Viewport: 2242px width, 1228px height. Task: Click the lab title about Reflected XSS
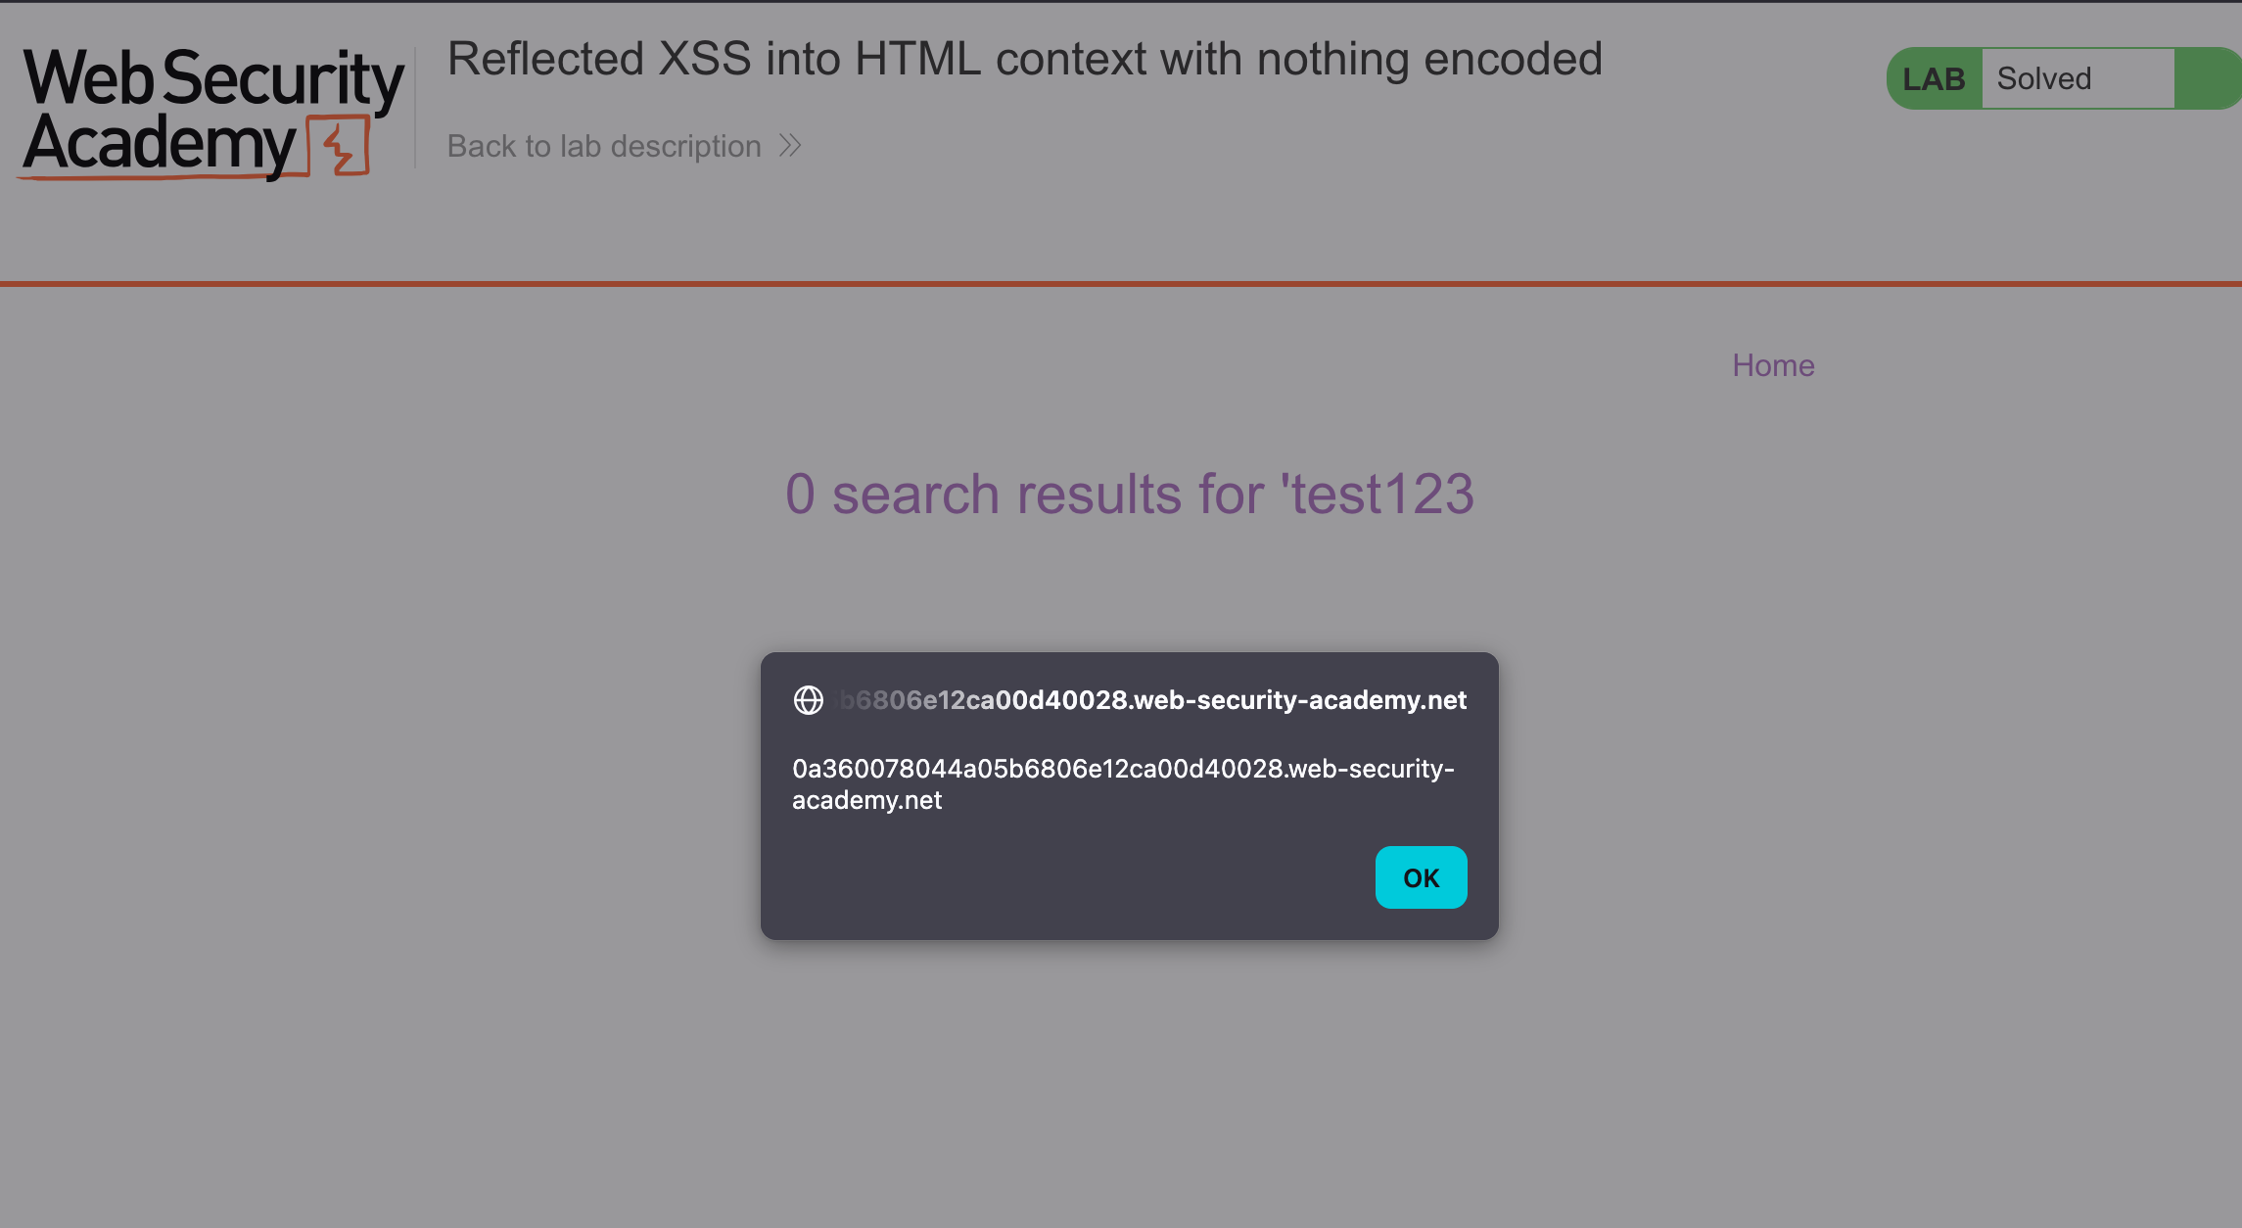click(1024, 59)
